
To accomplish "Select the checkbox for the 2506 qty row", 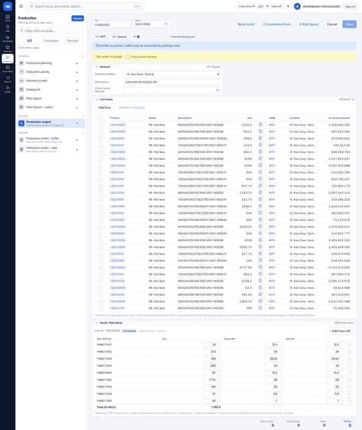I will (101, 165).
